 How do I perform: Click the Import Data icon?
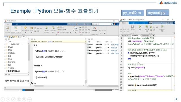[46, 28]
